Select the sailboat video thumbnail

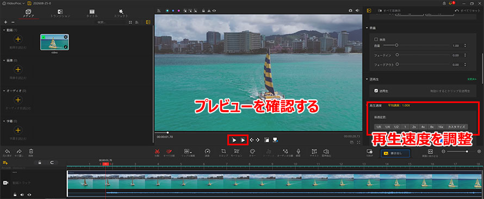[x=54, y=42]
